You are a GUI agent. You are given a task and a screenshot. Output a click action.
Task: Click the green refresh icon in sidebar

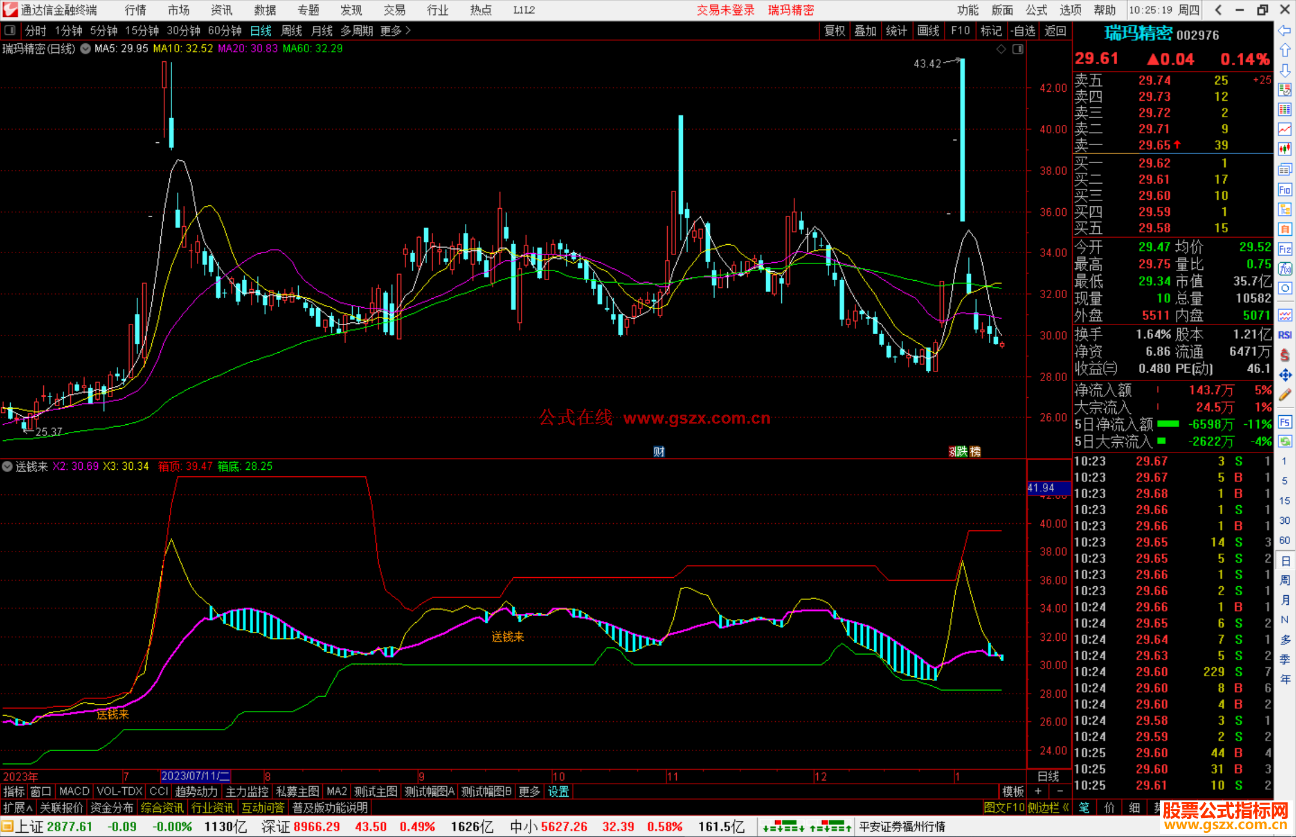pos(1285,442)
